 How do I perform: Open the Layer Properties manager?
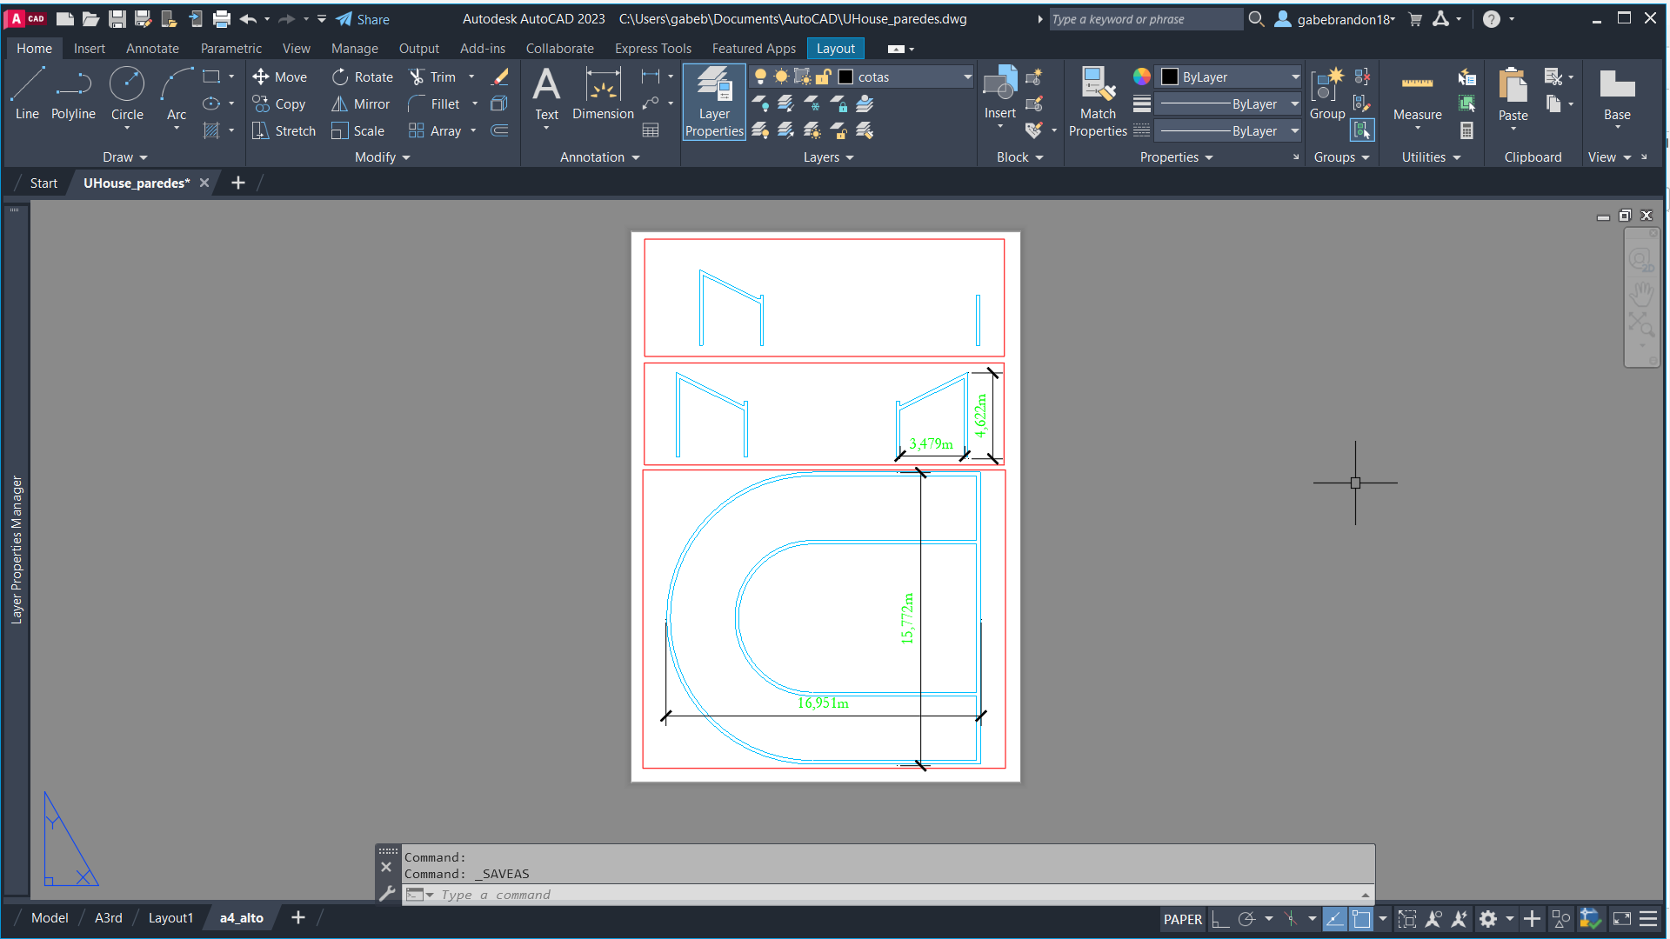[714, 102]
